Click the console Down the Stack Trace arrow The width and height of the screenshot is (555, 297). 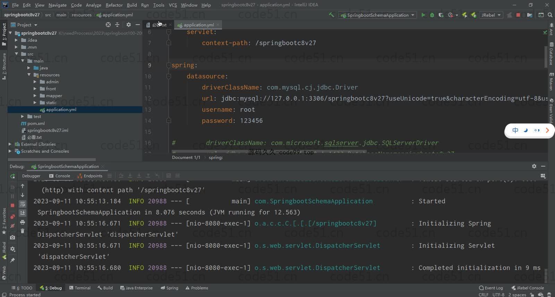(23, 195)
